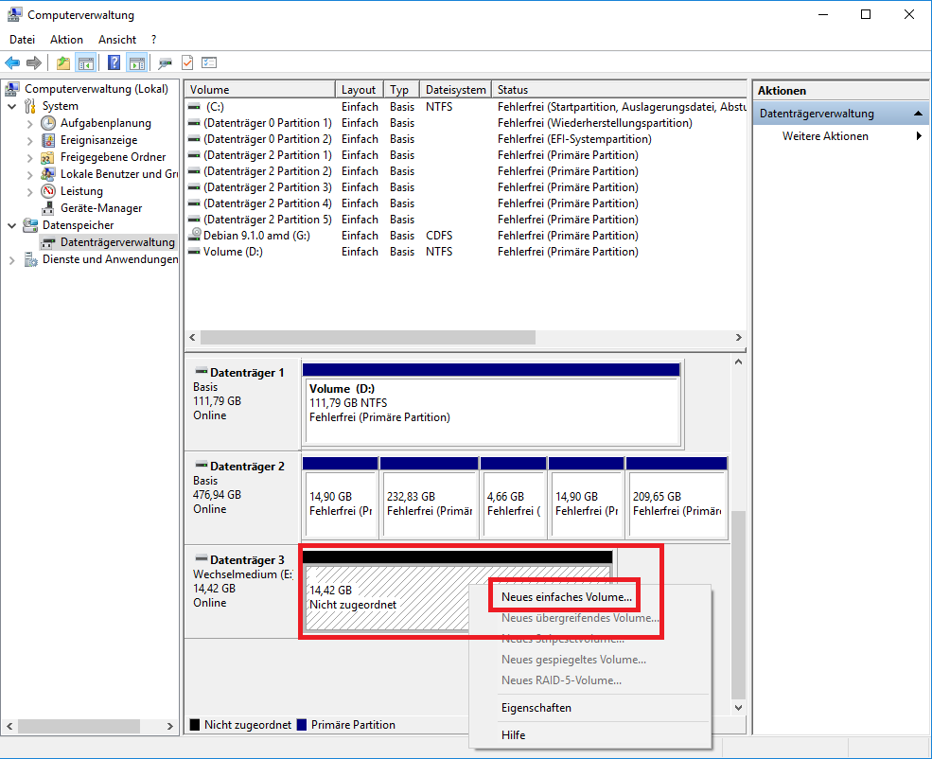Screen dimensions: 932x759
Task: Open Geräte-Manager in the tree
Action: [x=100, y=208]
